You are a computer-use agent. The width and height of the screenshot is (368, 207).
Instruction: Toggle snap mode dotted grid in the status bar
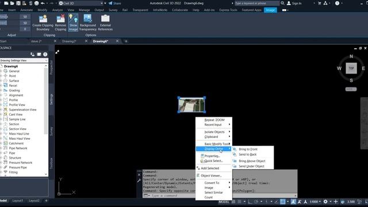pos(239,202)
